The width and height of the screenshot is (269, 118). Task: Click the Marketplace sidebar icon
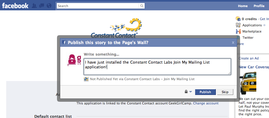click(238, 31)
